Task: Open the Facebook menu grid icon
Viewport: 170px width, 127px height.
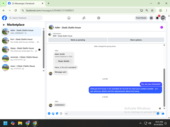Action: point(151,18)
